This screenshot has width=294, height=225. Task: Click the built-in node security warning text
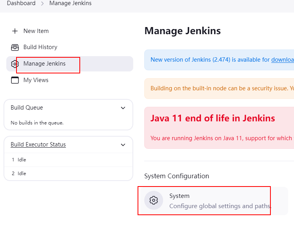222,88
